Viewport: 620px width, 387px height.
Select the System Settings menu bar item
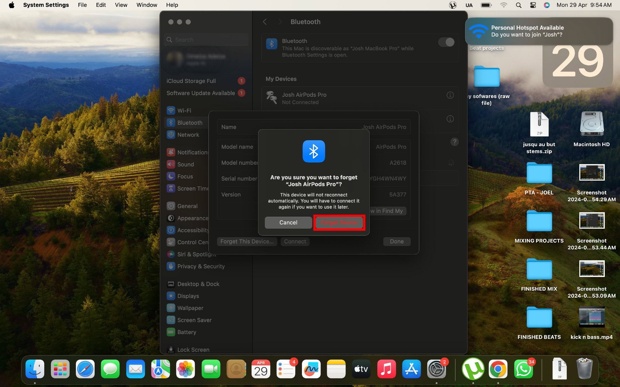point(46,5)
